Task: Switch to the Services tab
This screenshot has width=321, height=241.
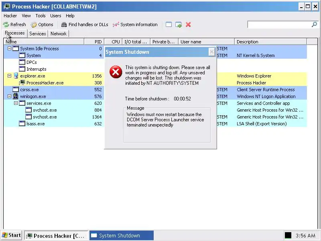Action: point(38,34)
